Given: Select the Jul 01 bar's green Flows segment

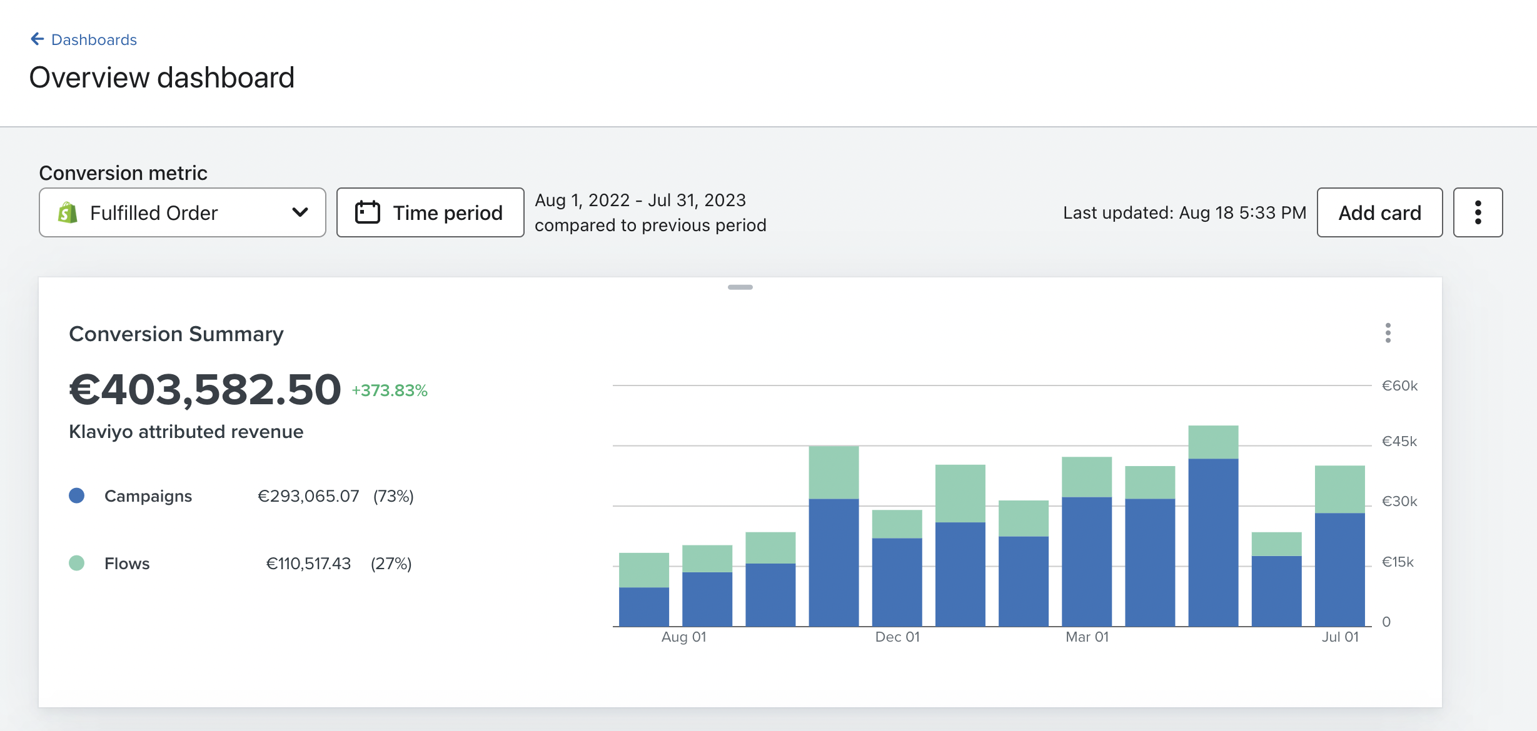Looking at the screenshot, I should coord(1339,489).
